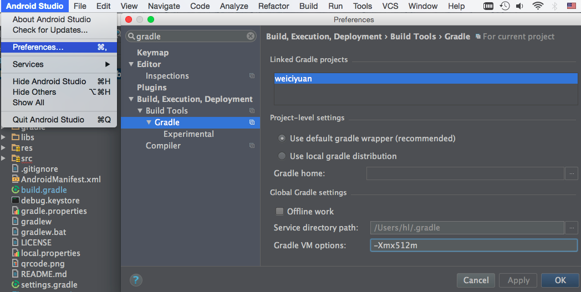Image resolution: width=581 pixels, height=292 pixels.
Task: Click the Bluetooth icon in the menu bar
Action: point(555,6)
